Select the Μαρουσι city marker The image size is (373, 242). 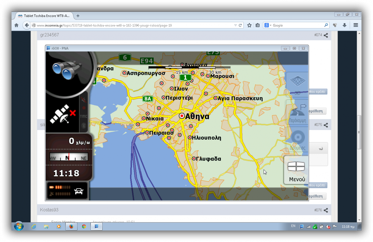[208, 76]
